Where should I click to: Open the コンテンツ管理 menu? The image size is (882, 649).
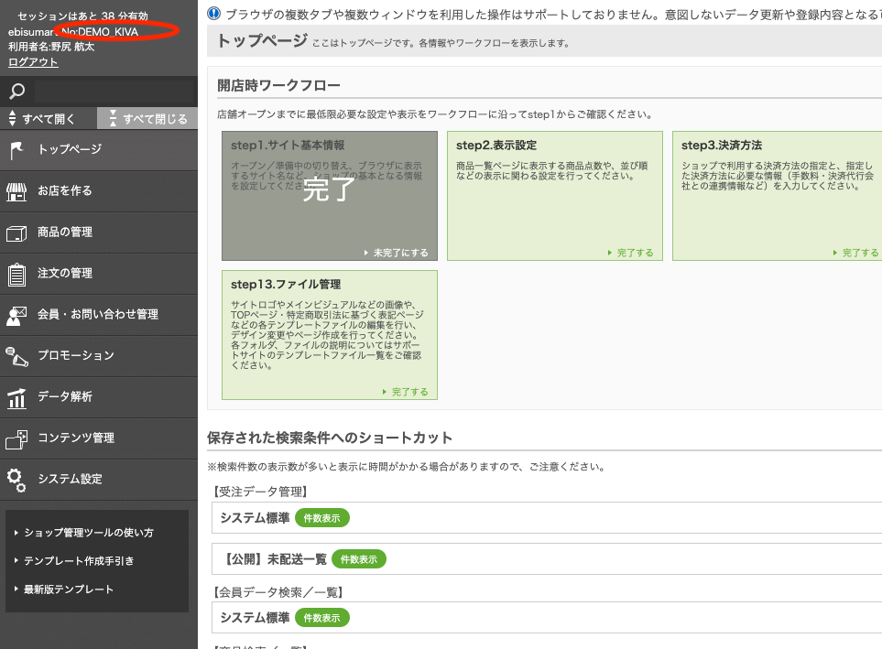(99, 438)
